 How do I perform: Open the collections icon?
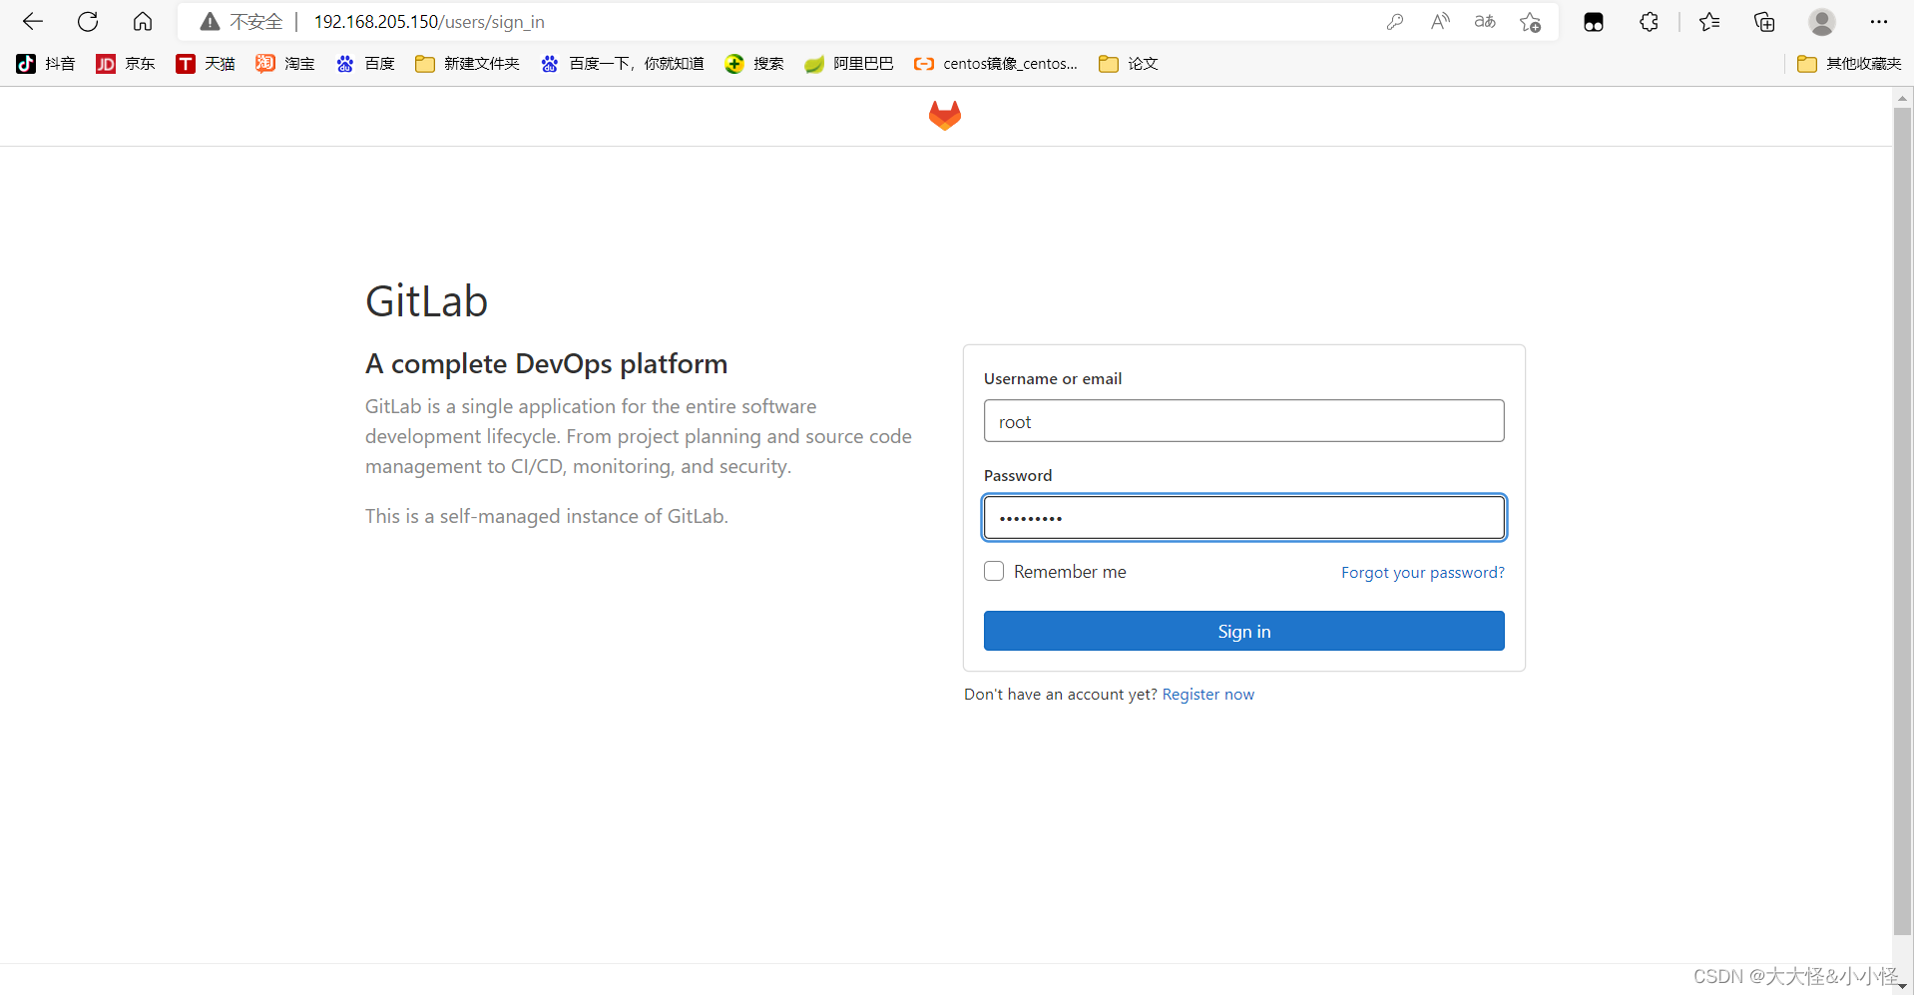[1764, 22]
